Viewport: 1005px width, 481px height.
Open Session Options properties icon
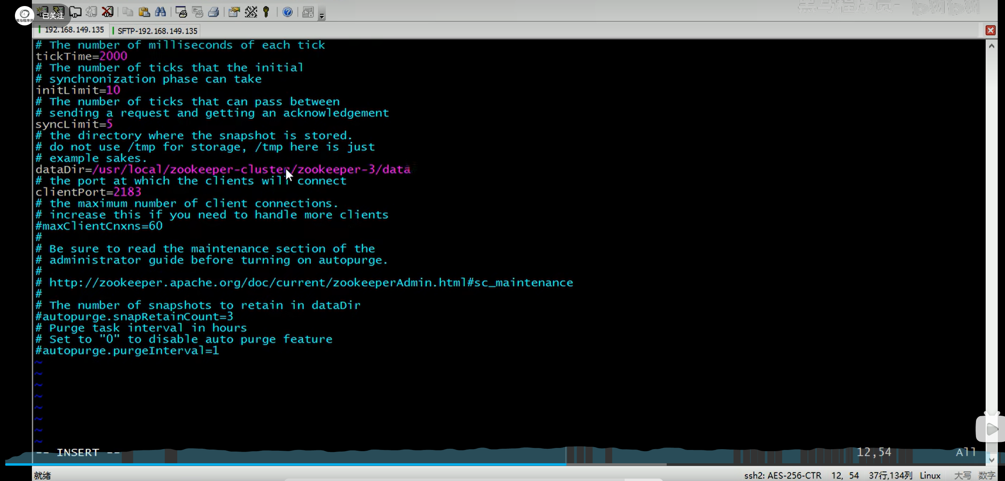234,12
